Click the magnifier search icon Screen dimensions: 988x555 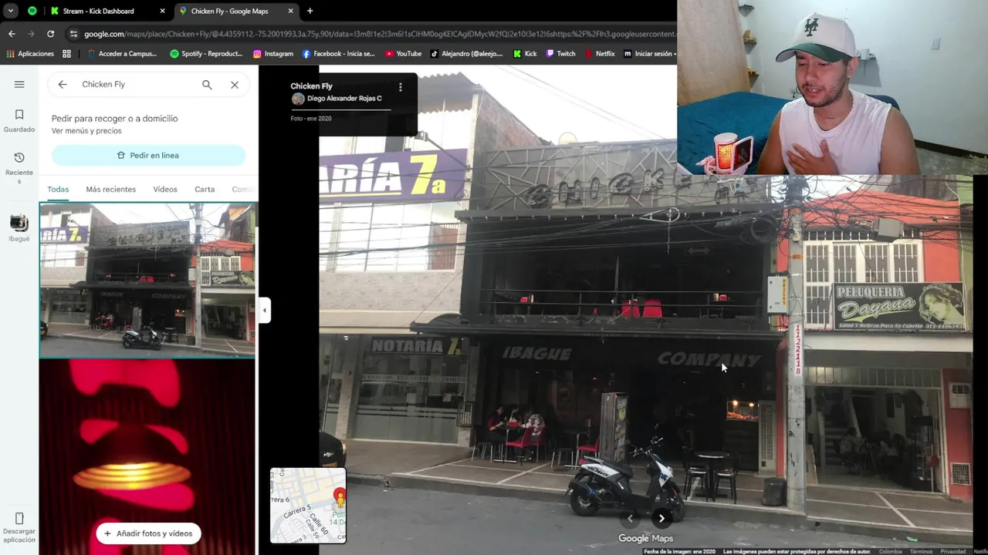click(x=207, y=85)
